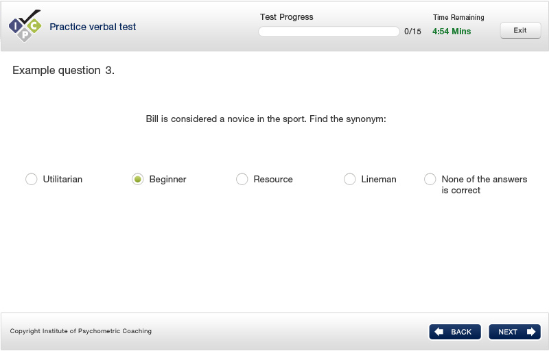Click the Practice verbal test title
Viewport: 549px width, 351px height.
point(93,27)
